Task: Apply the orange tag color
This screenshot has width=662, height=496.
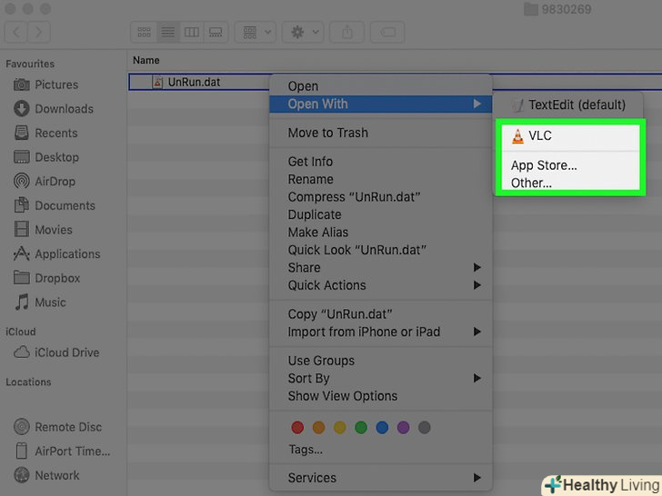Action: point(319,427)
